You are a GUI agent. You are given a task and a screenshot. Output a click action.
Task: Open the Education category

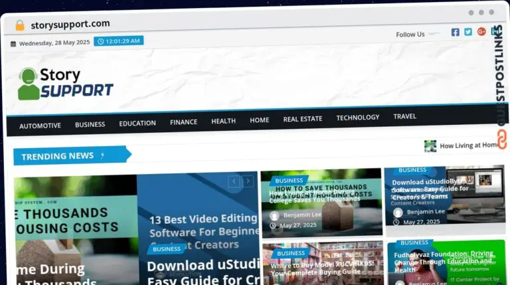click(x=137, y=123)
